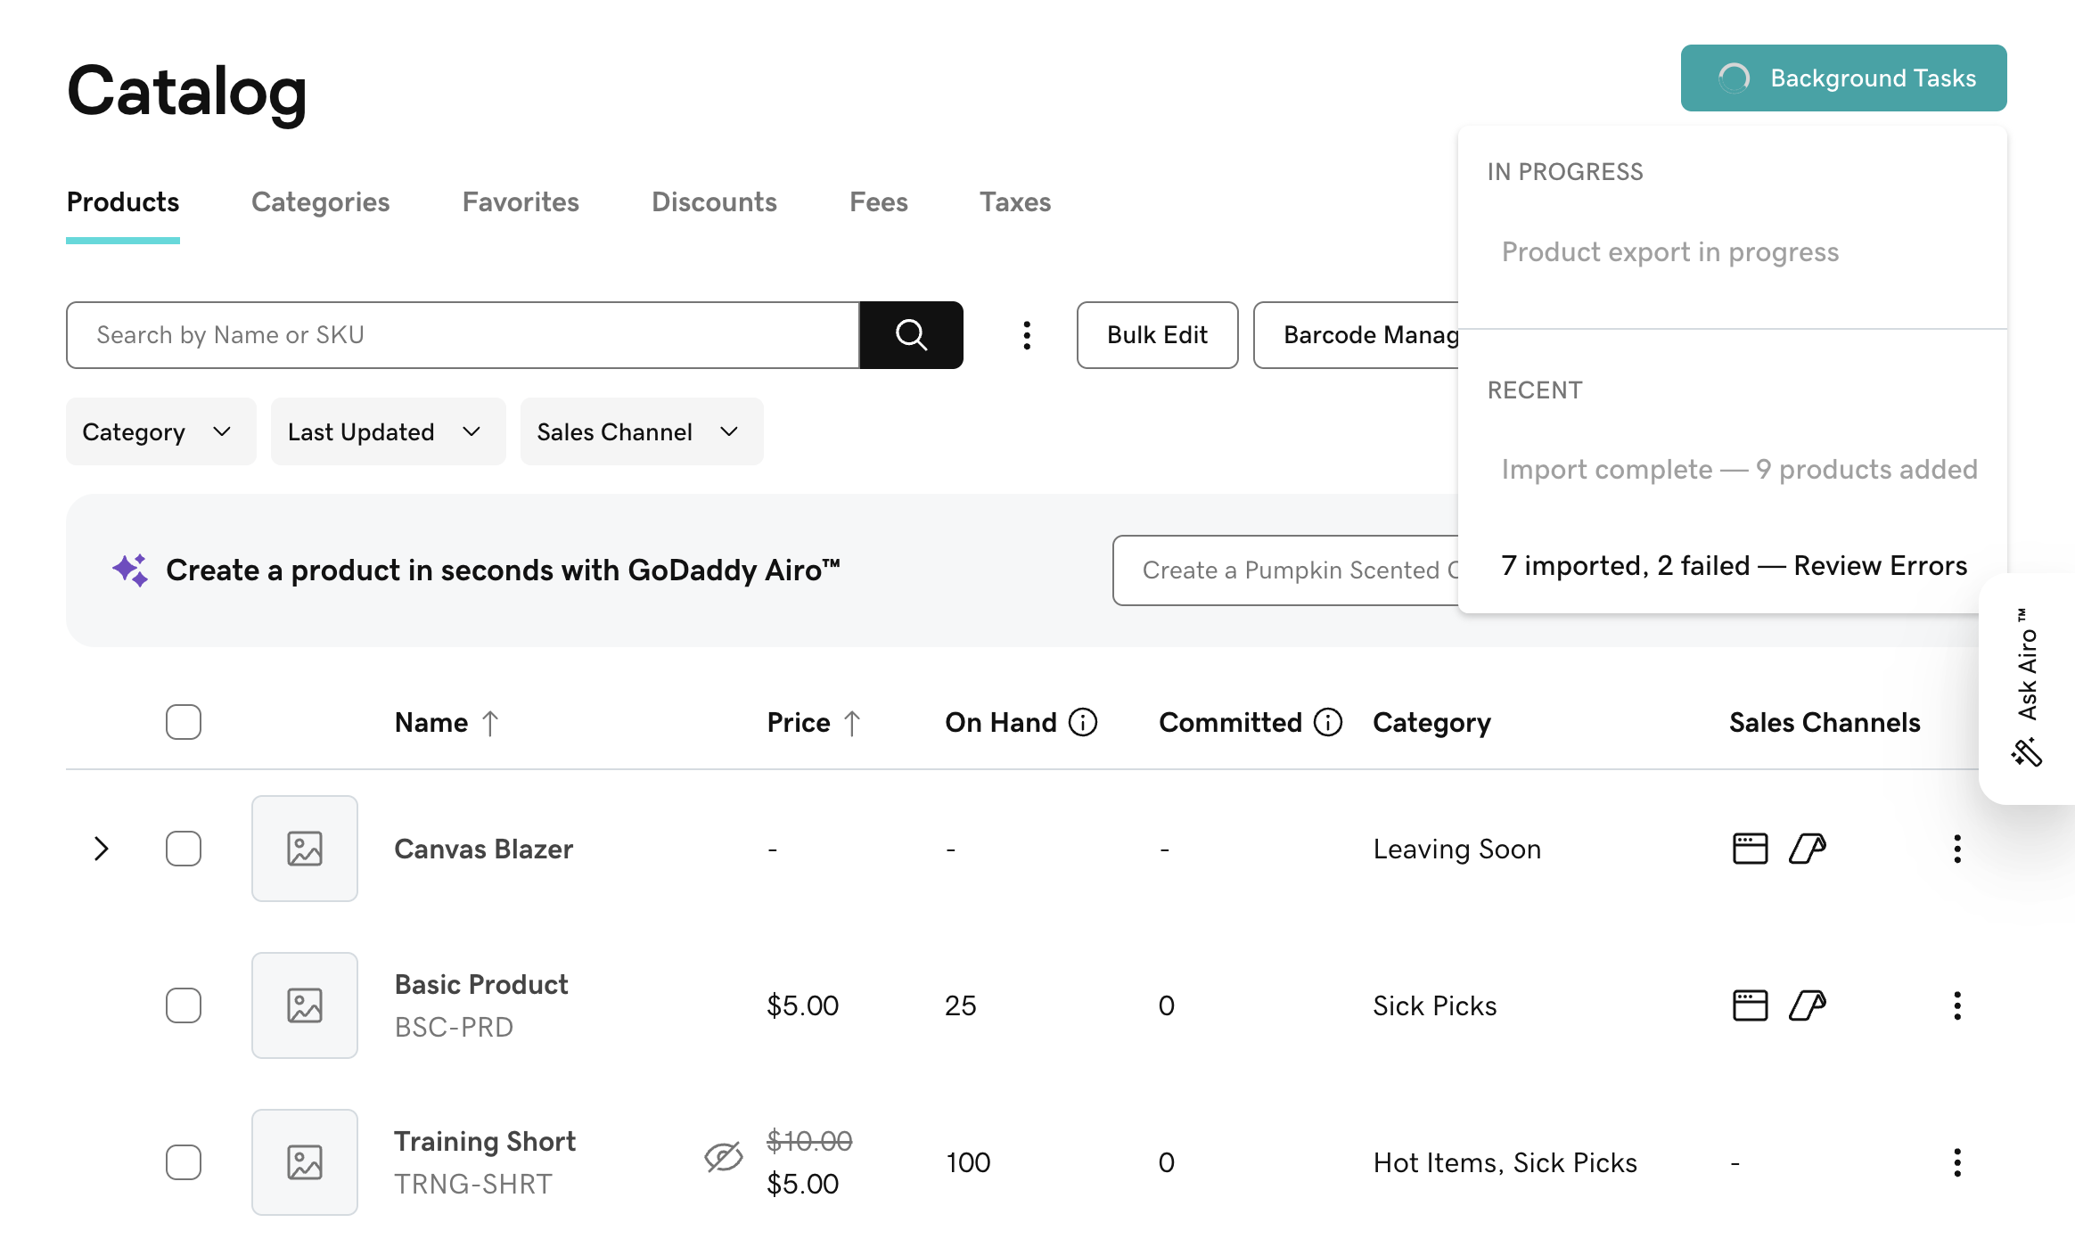Click the search magnifier button
The height and width of the screenshot is (1239, 2075).
click(911, 335)
